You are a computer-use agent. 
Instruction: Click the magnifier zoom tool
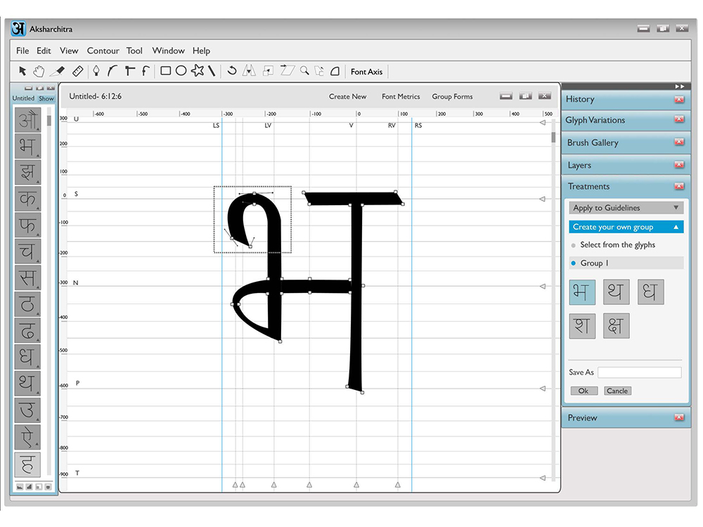[305, 71]
